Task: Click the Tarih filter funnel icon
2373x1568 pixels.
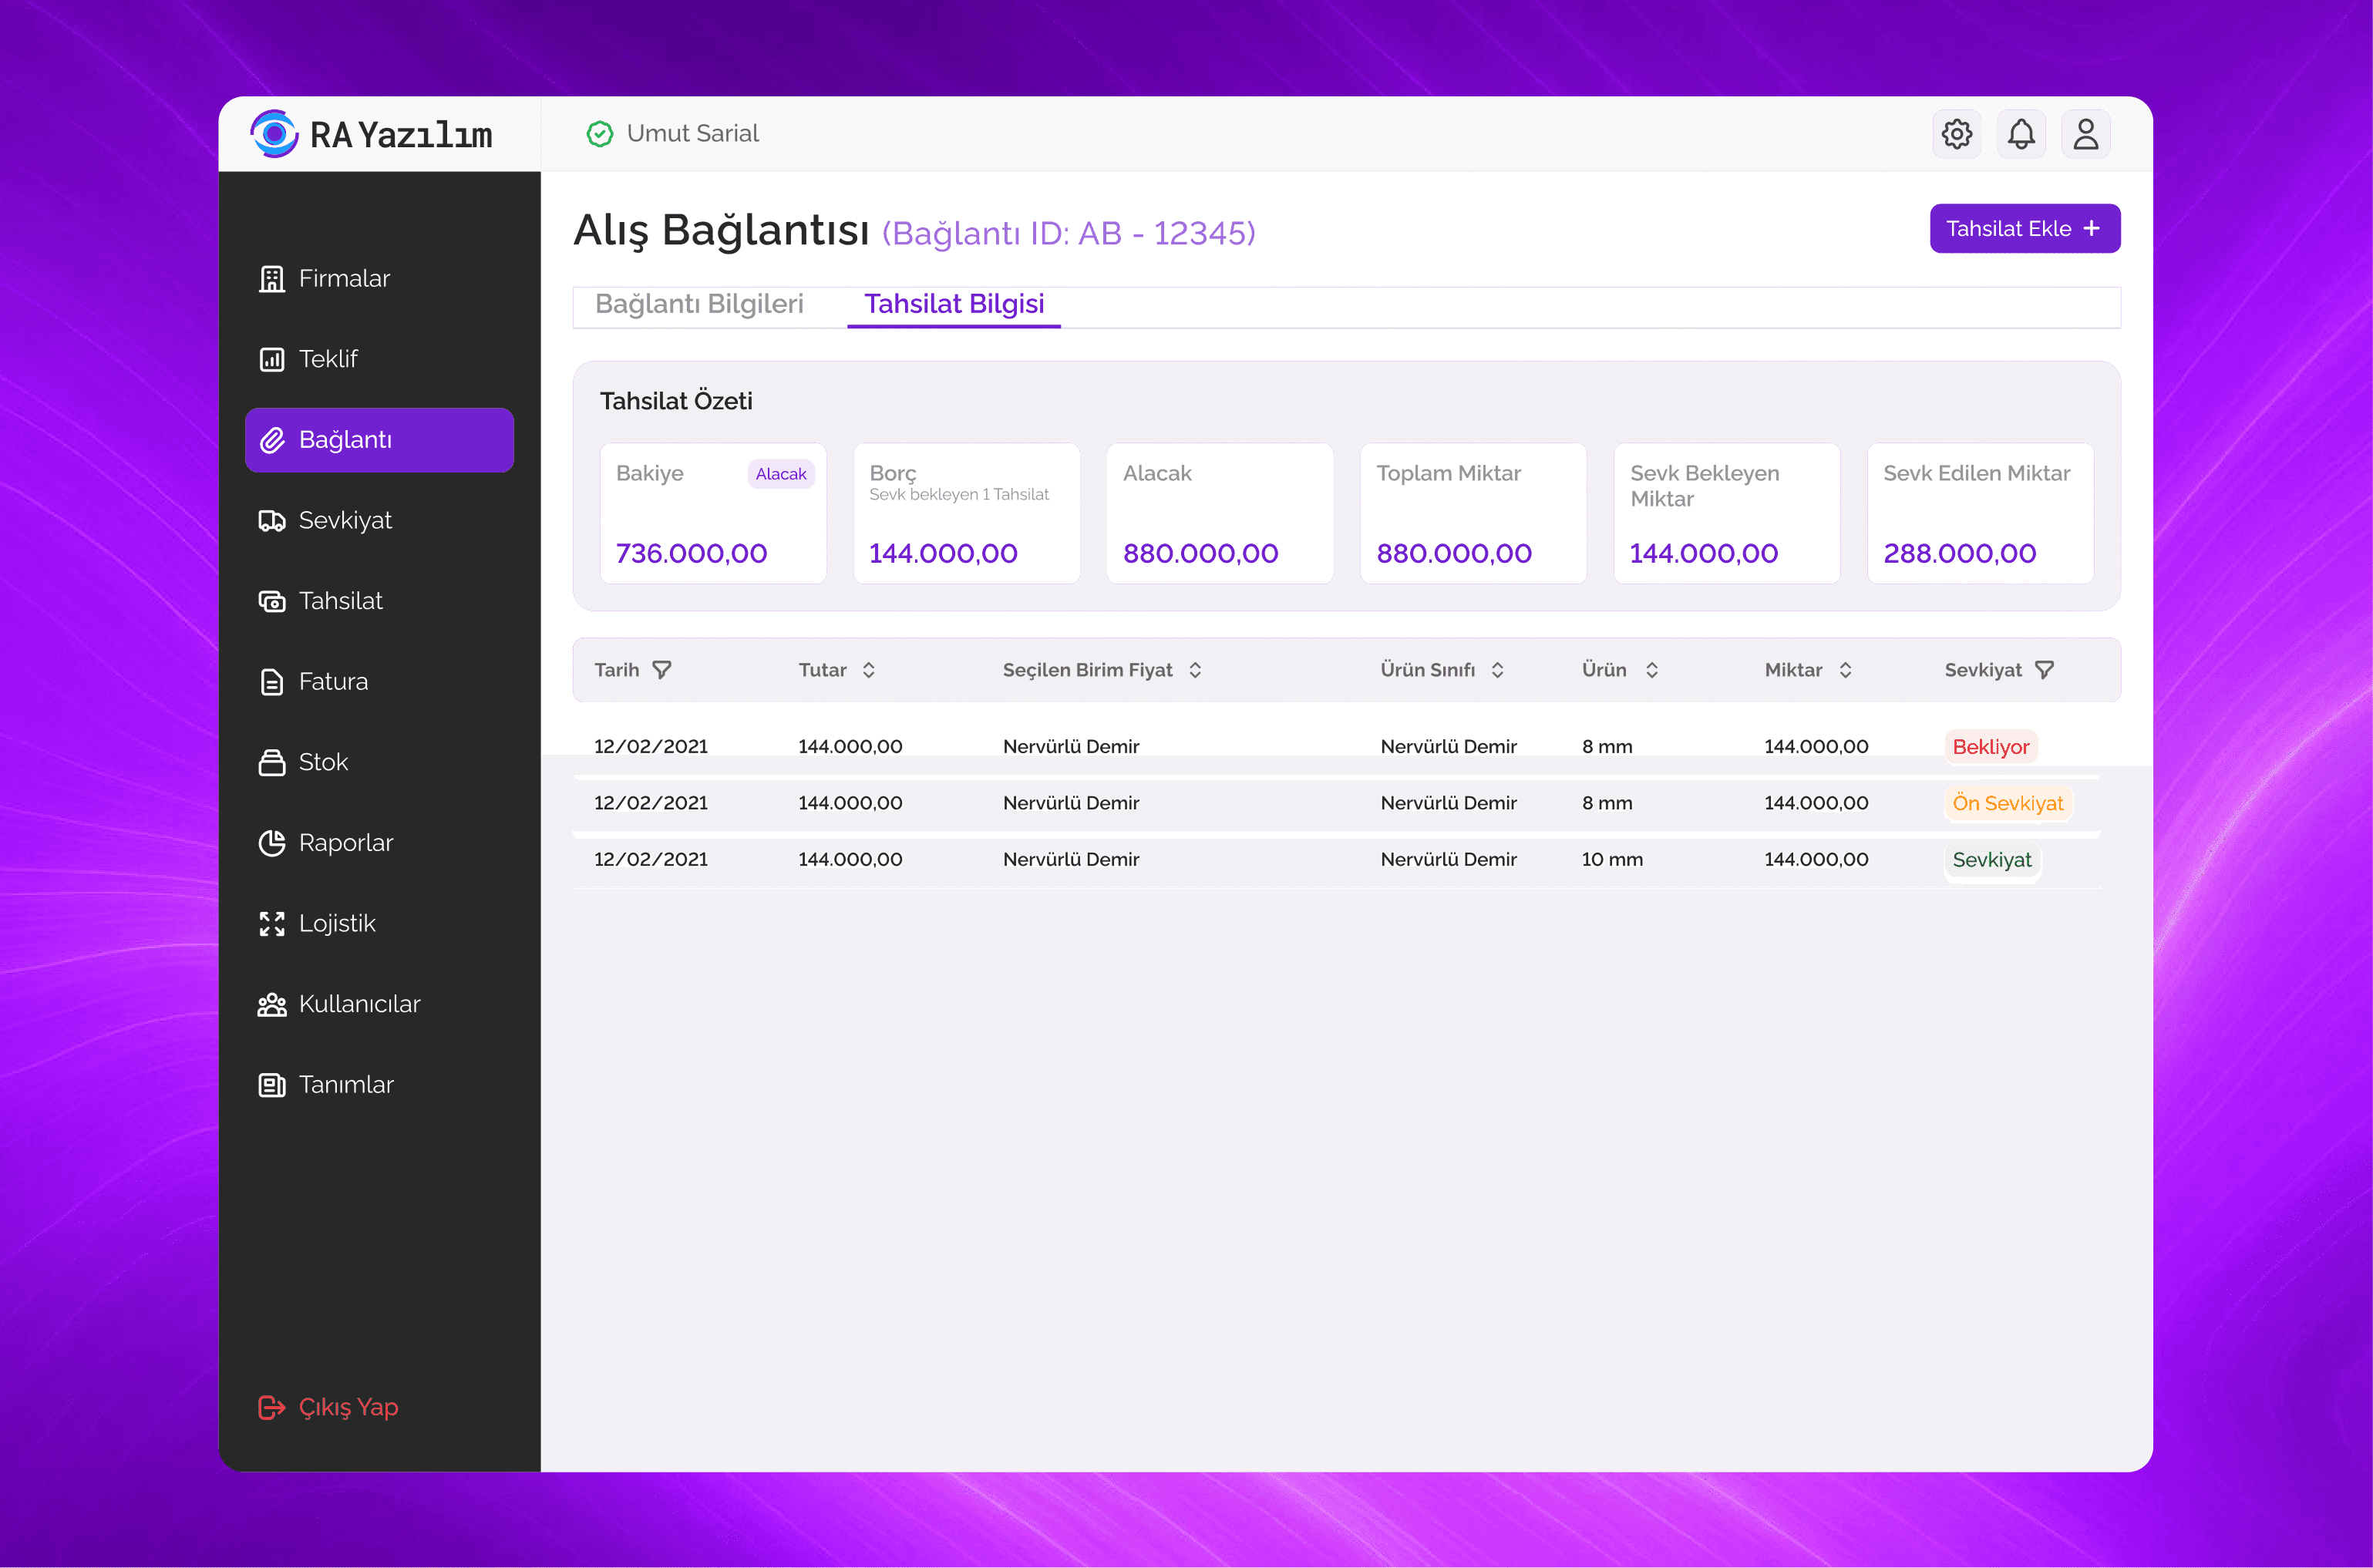Action: [x=662, y=670]
